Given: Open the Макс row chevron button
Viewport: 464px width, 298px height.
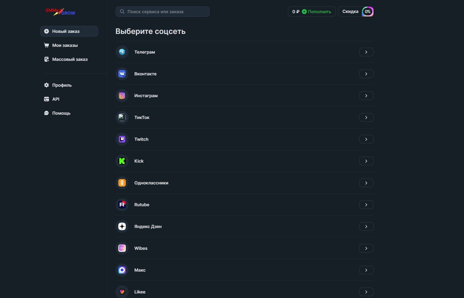Looking at the screenshot, I should point(366,270).
